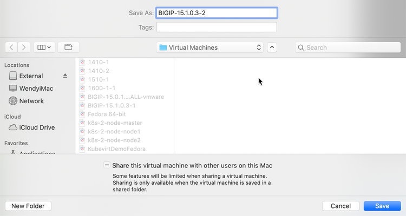
Task: Click the New Folder button
Action: click(x=28, y=206)
